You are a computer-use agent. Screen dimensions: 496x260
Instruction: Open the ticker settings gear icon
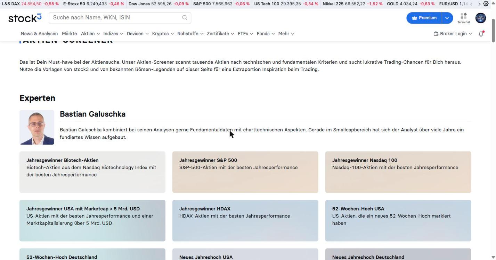[x=486, y=4]
